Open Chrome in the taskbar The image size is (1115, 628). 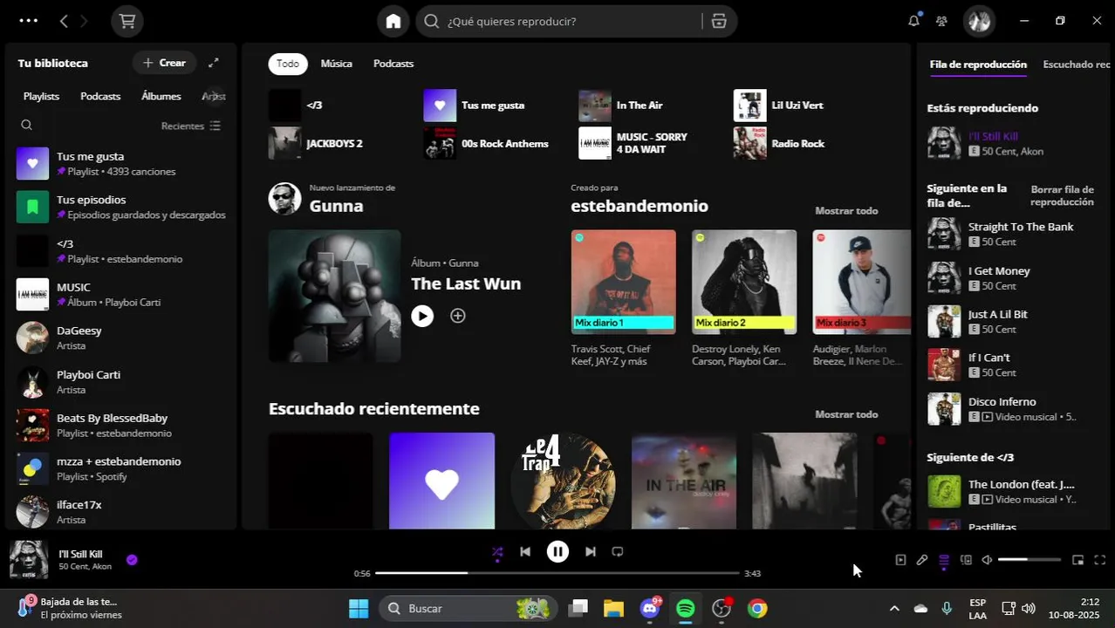coord(757,609)
